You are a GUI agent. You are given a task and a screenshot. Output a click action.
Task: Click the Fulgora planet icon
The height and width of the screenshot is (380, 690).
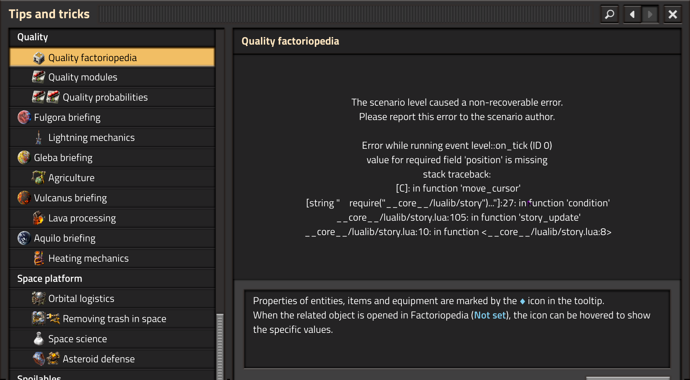tap(24, 117)
